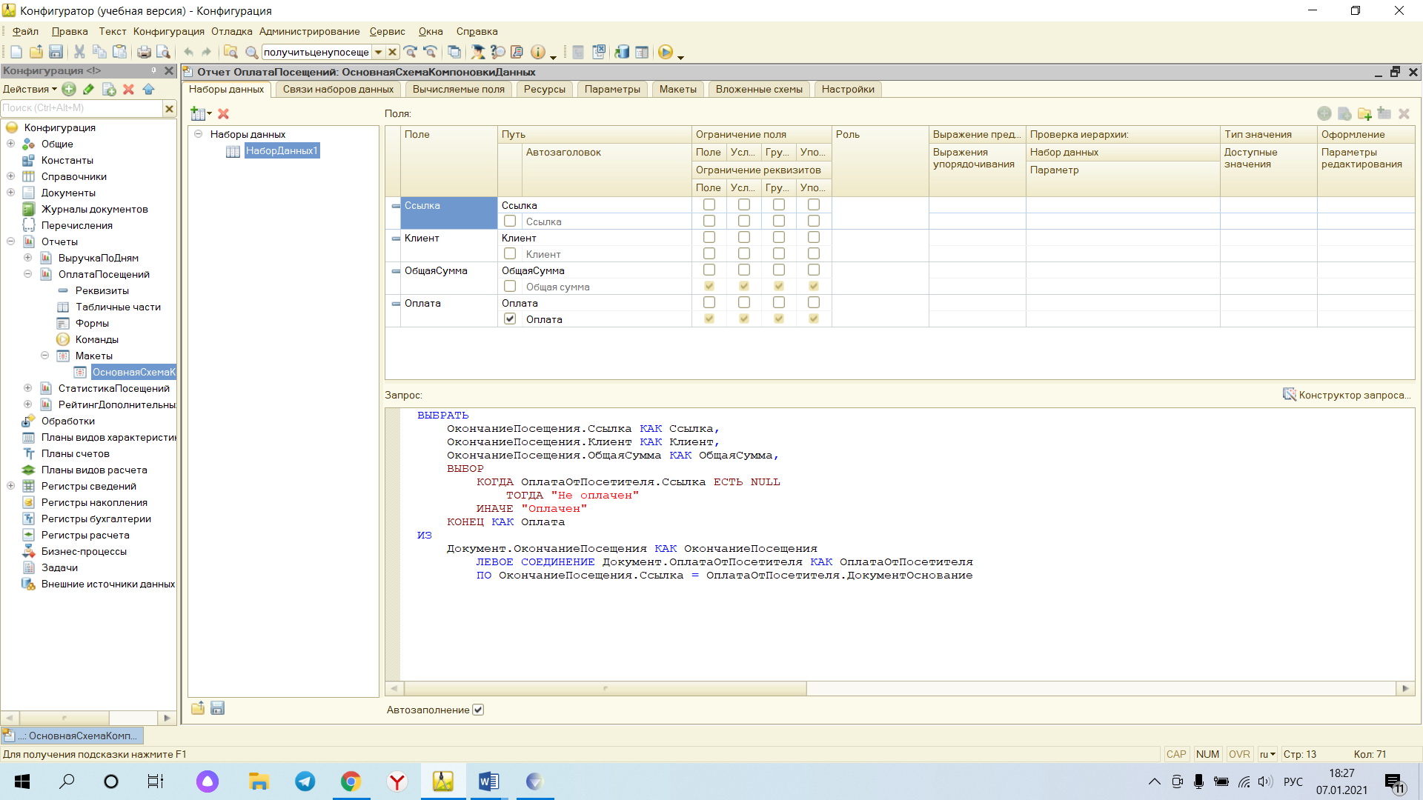Enable Общая сумма autoheader checkbox
1423x800 pixels.
pos(510,286)
